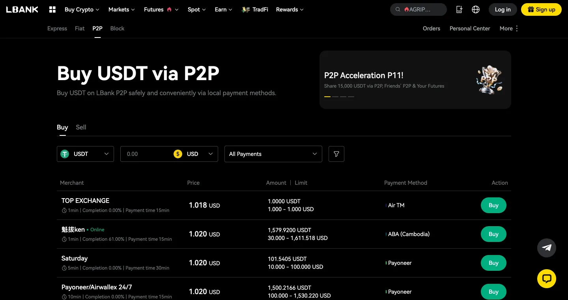Click the 101.5405 USDT amount
This screenshot has width=568, height=300.
(287, 259)
